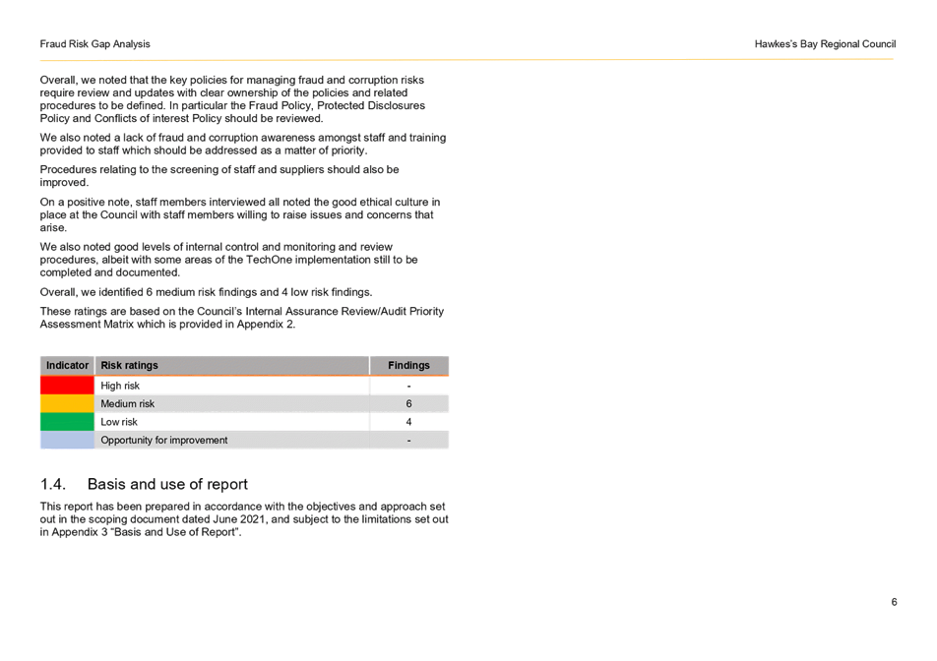The image size is (937, 661).
Task: Click the sentence 'Overall, we identified 6 medium risk findings'
Action: point(206,292)
